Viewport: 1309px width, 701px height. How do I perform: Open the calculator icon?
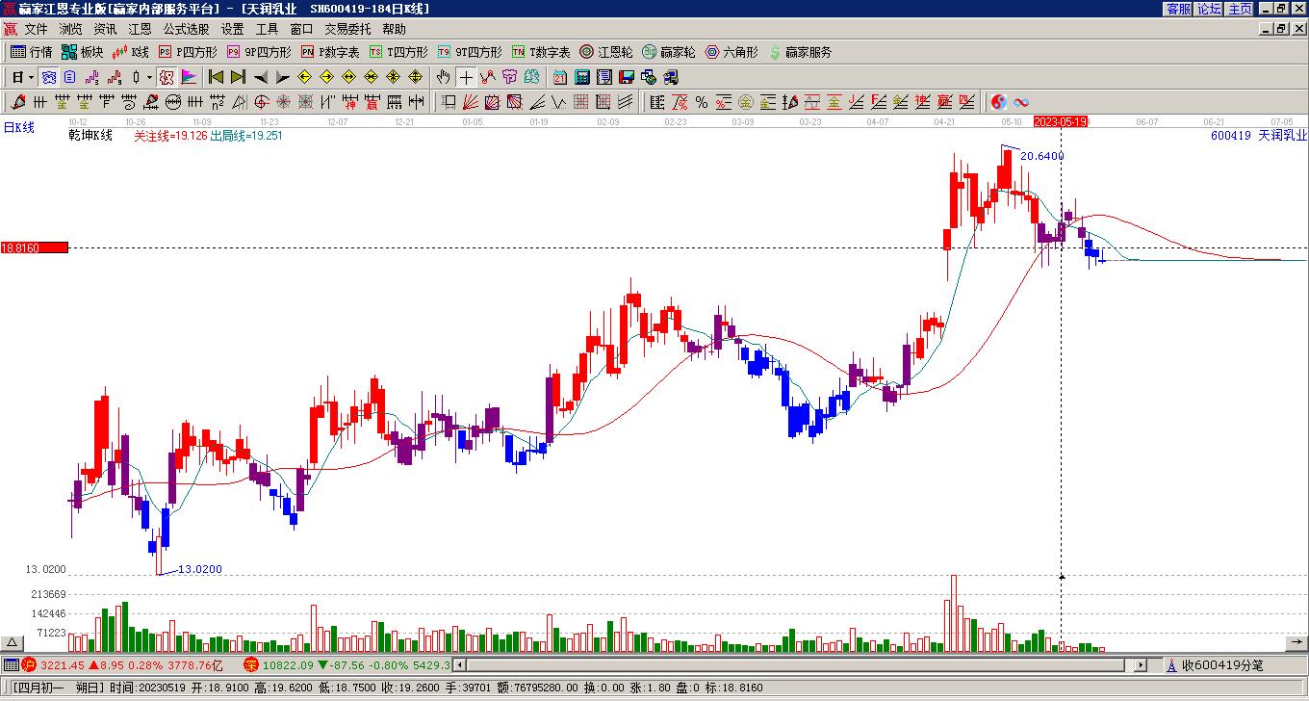pos(582,77)
